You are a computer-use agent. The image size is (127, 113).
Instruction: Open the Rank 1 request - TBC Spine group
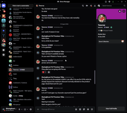pos(21,91)
